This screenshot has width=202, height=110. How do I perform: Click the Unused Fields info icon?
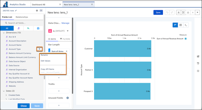click(x=67, y=98)
